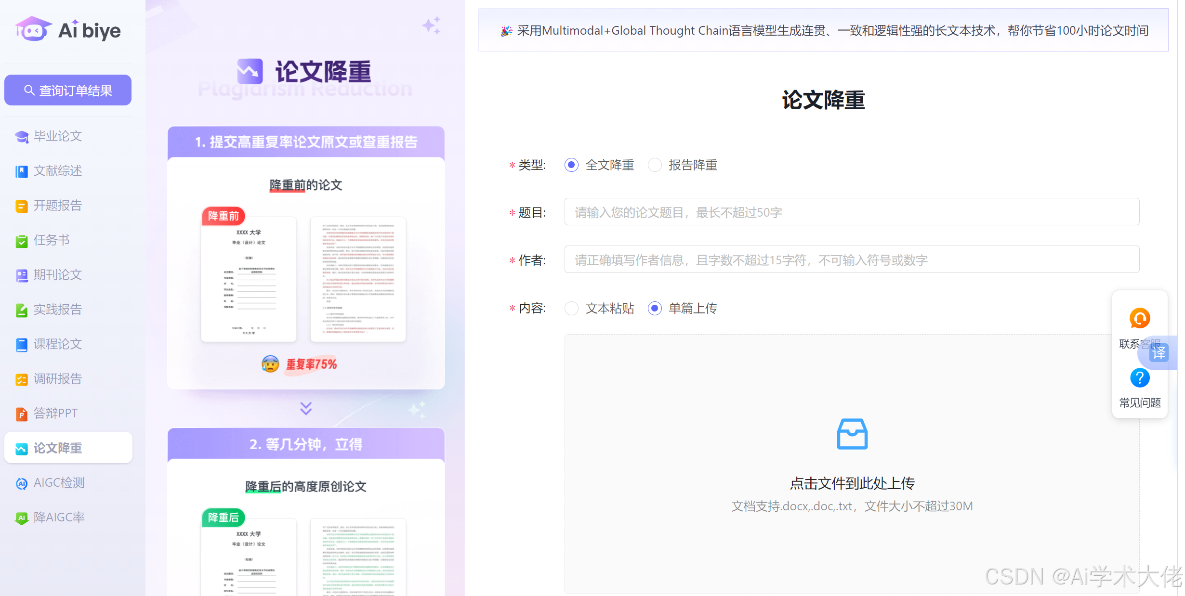The height and width of the screenshot is (596, 1185).
Task: Open the 文献综述 menu item
Action: [x=58, y=171]
